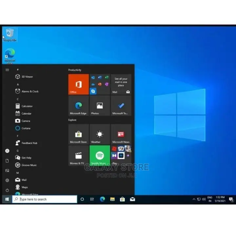
Task: Open Settings gear in Start sidebar
Action: click(7, 180)
